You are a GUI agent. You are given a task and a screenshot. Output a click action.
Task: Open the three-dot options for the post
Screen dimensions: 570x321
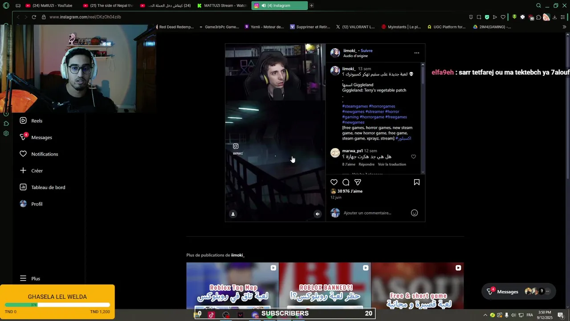(x=417, y=53)
